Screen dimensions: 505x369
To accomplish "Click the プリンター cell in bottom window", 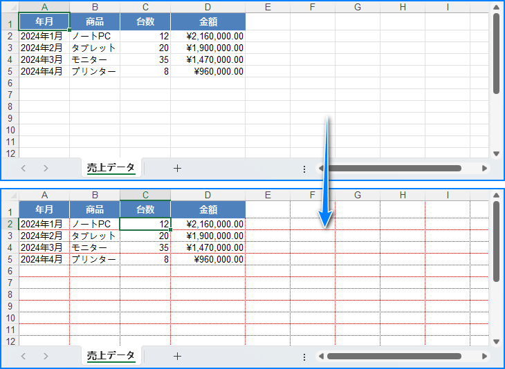I will coord(95,259).
